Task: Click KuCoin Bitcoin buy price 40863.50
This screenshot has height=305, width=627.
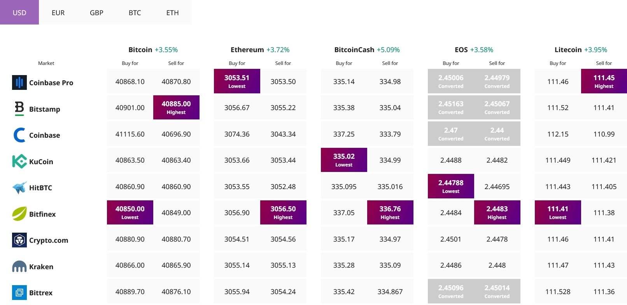Action: click(x=130, y=160)
